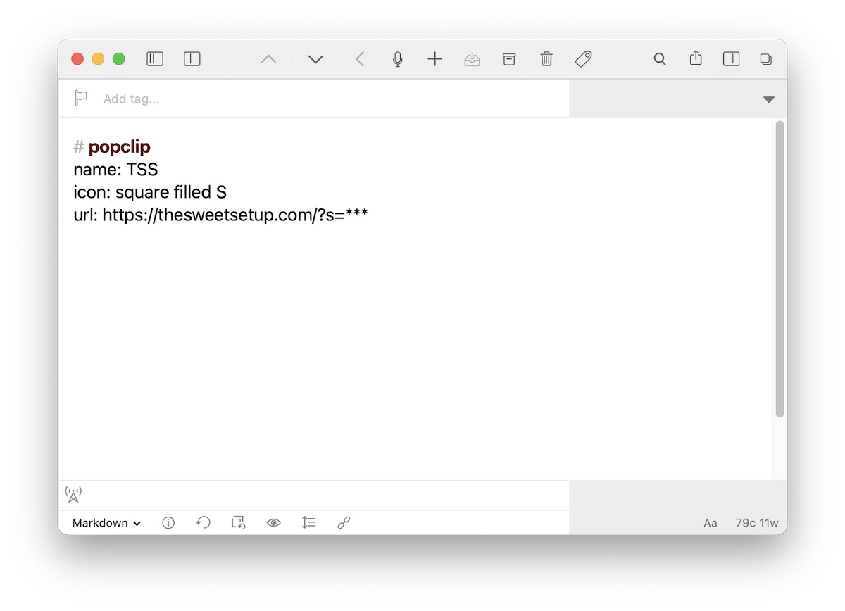Click the focus mode icon beside sidebar button
The height and width of the screenshot is (611, 845).
[192, 59]
